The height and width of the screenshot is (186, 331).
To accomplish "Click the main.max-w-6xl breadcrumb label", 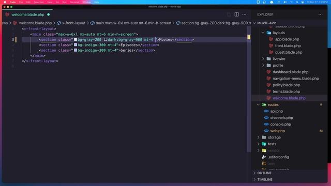I will (133, 23).
